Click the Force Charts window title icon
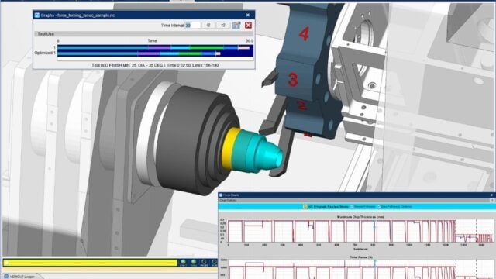Image resolution: width=496 pixels, height=279 pixels. (x=221, y=195)
